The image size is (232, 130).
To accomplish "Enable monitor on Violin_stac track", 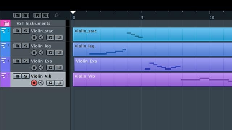I will pos(41,38).
